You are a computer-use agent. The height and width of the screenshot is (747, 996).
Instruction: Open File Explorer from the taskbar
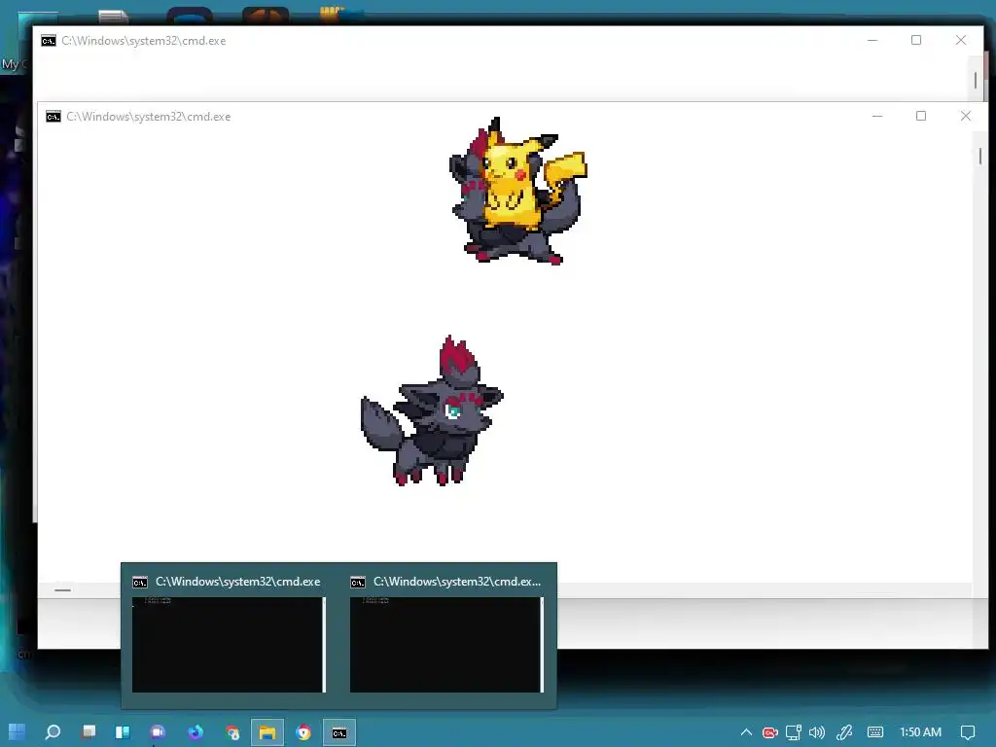(267, 732)
